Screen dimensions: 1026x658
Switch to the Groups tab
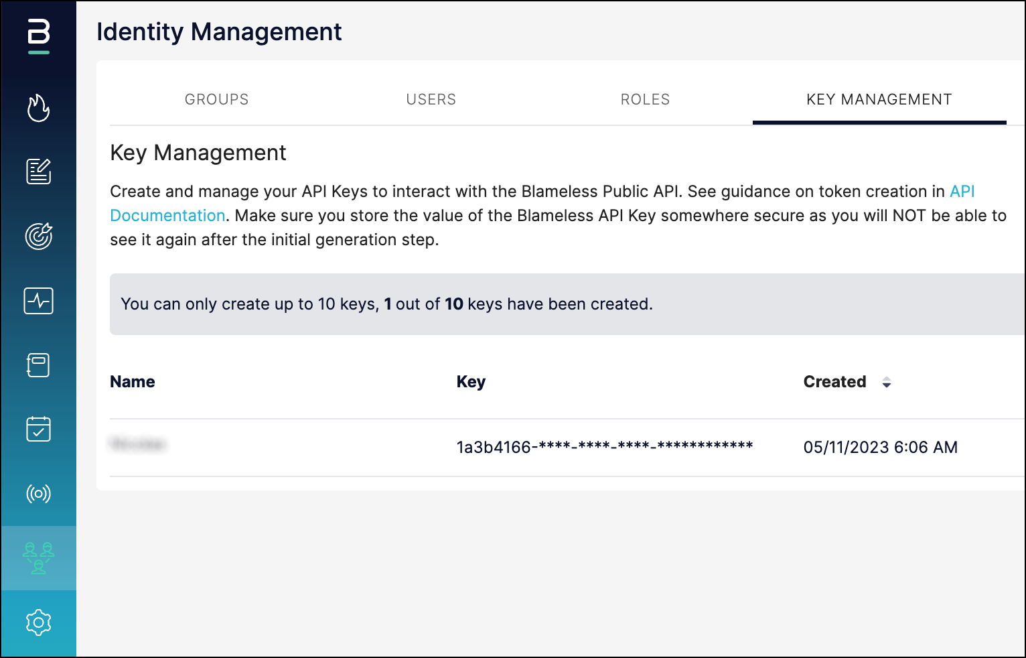click(217, 99)
